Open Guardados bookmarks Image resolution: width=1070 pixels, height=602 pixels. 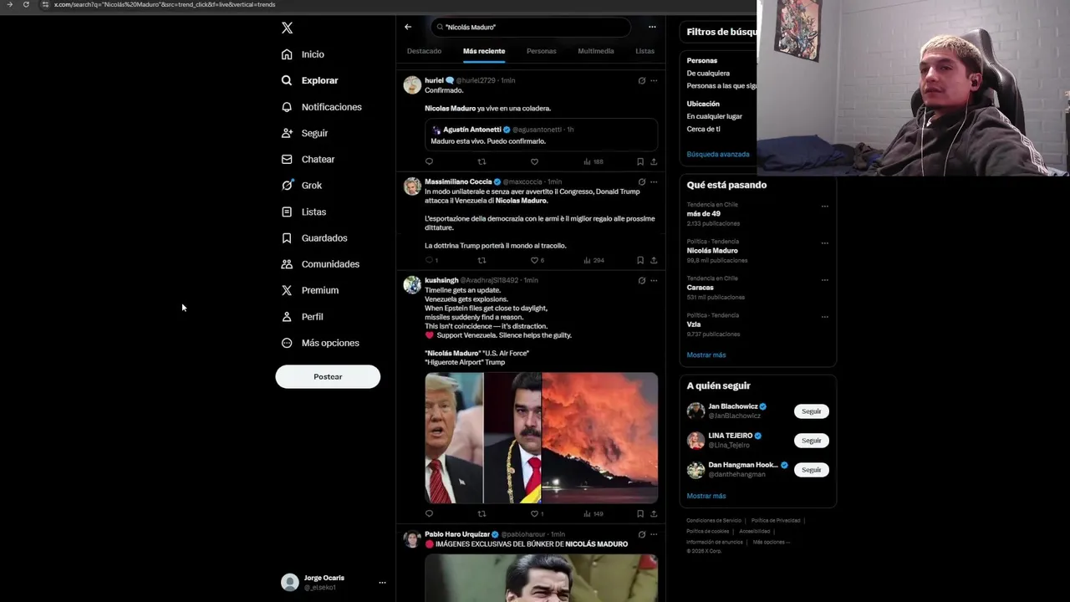(x=313, y=238)
